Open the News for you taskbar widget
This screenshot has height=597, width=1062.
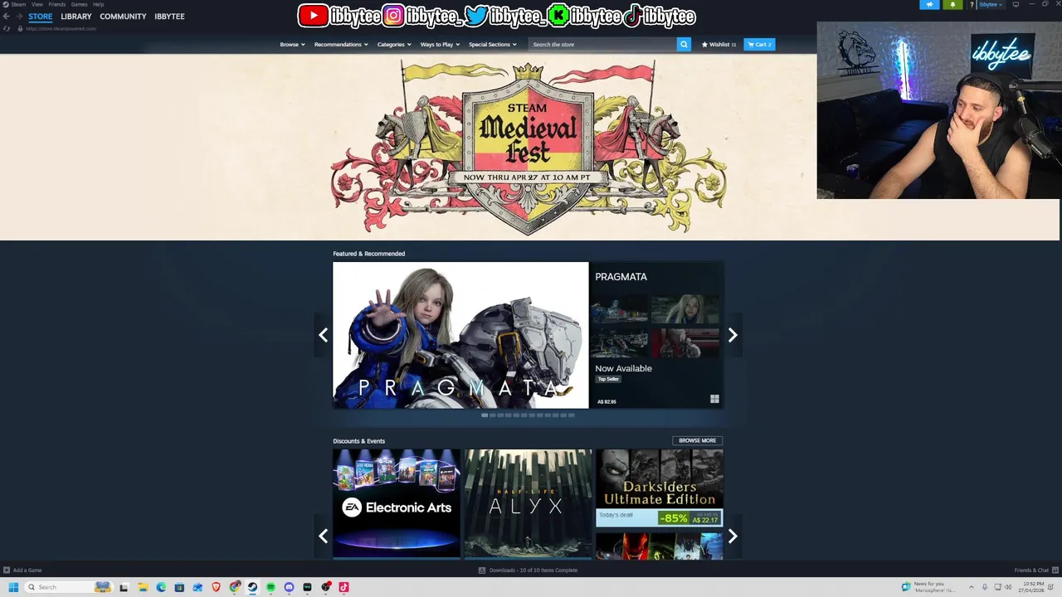coord(928,587)
